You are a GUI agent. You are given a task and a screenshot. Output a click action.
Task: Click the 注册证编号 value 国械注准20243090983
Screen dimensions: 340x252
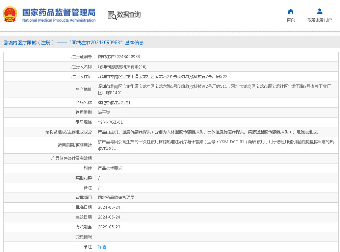(119, 57)
